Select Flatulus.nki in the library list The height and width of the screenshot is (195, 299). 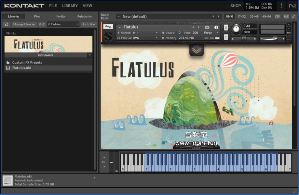click(21, 68)
